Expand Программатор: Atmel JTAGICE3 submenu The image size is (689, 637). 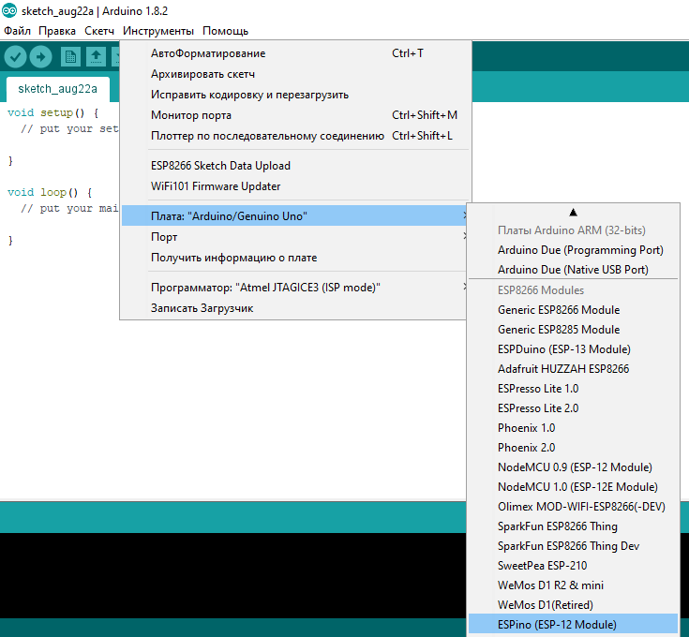coord(294,288)
